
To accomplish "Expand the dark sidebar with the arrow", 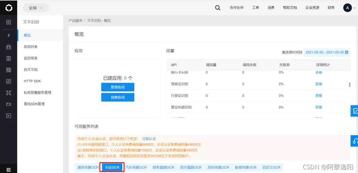I will point(8,35).
